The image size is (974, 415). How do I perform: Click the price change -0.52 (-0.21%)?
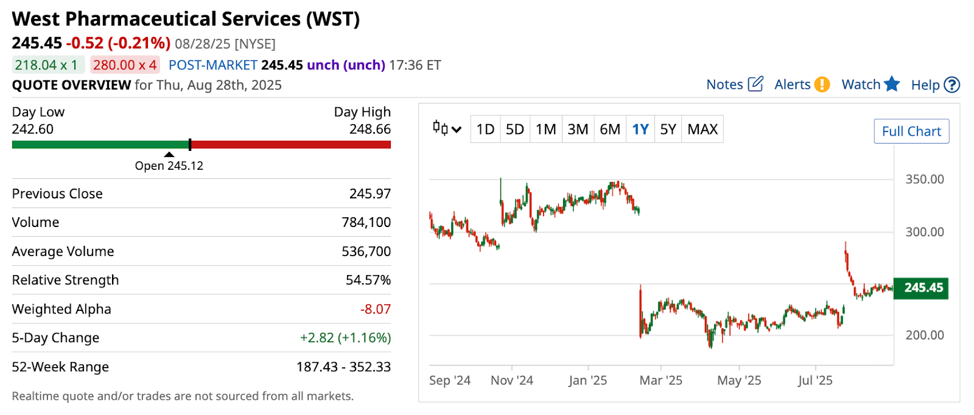tap(118, 43)
